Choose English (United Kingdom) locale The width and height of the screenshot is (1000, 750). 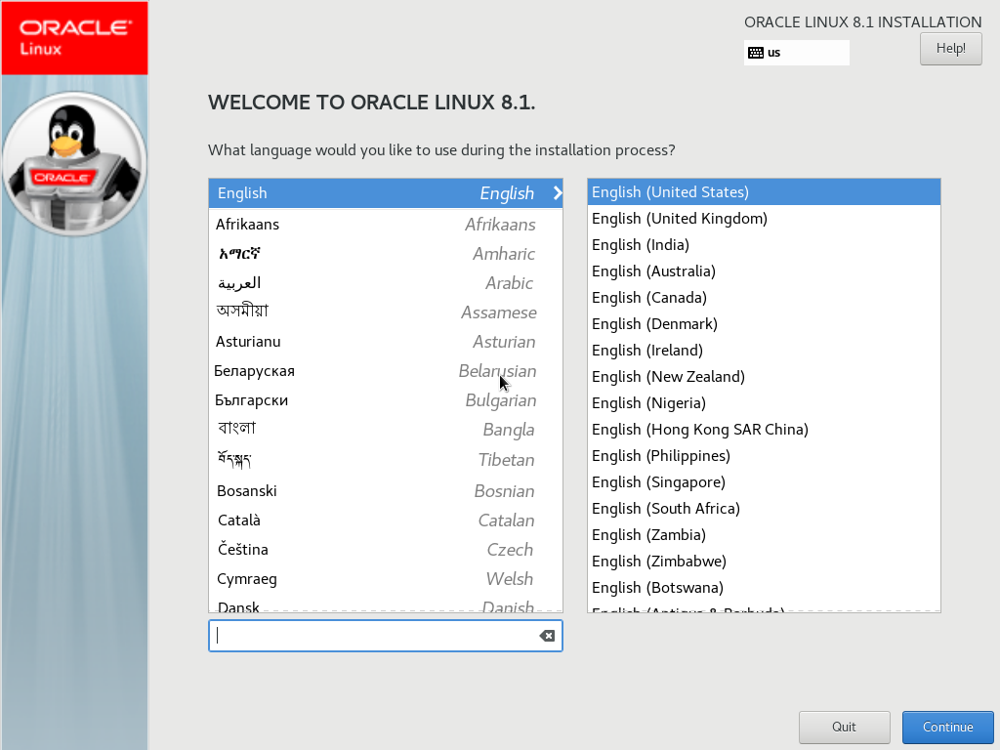click(764, 219)
